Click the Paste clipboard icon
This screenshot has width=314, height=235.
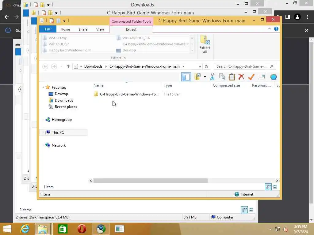pyautogui.click(x=232, y=77)
